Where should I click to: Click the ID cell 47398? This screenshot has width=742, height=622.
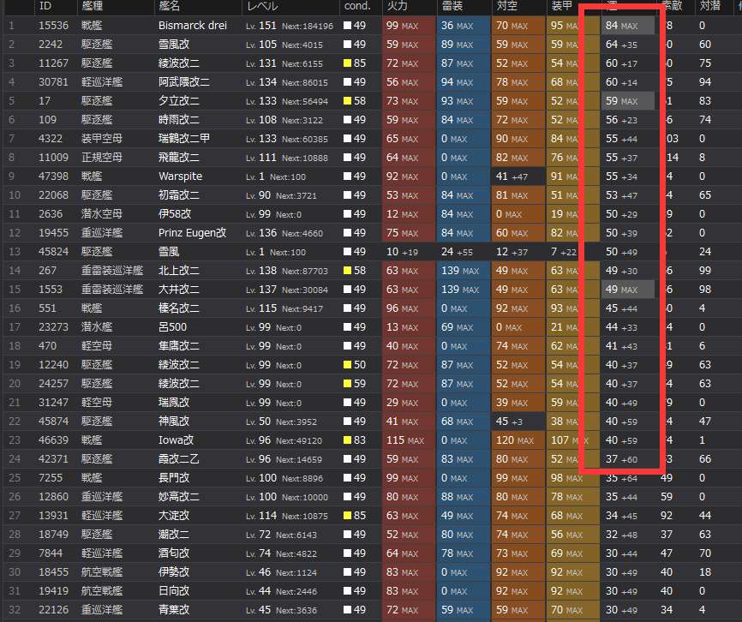point(53,176)
